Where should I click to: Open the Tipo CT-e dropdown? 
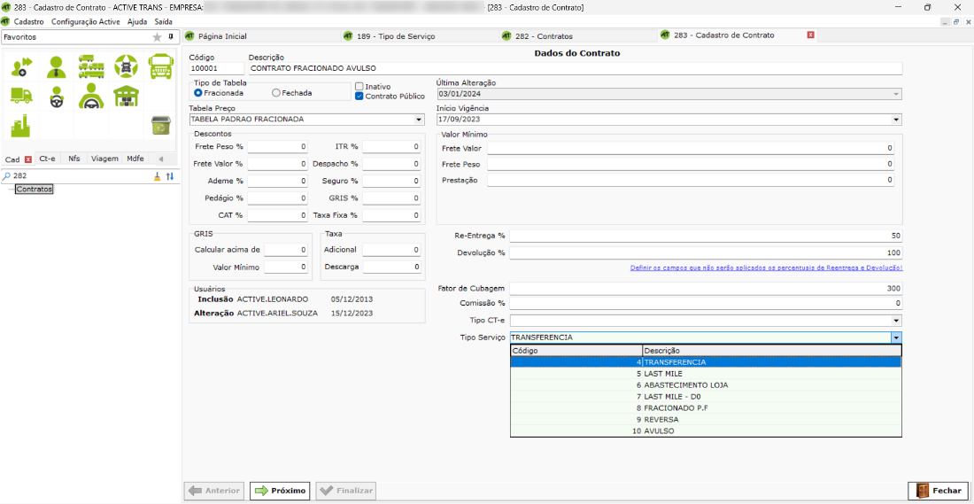pos(896,321)
